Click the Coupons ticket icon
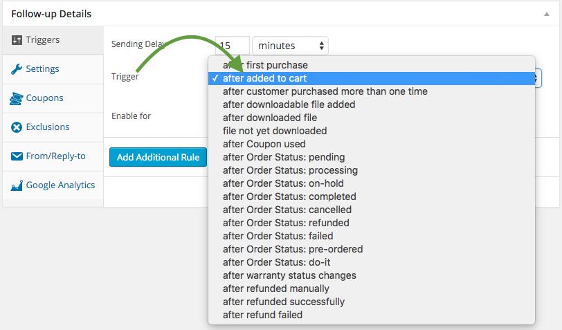This screenshot has width=562, height=330. click(x=17, y=98)
